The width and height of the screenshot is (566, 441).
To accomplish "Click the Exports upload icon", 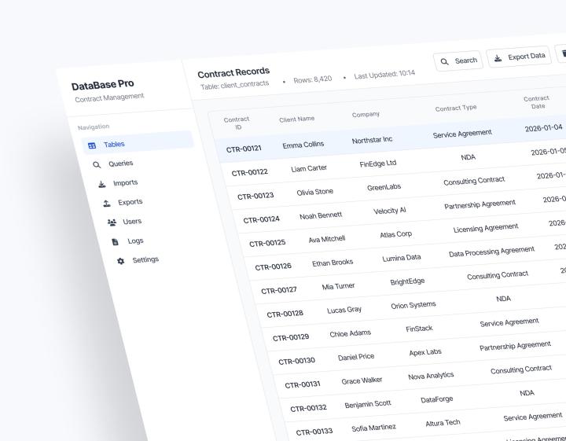I will tap(107, 204).
